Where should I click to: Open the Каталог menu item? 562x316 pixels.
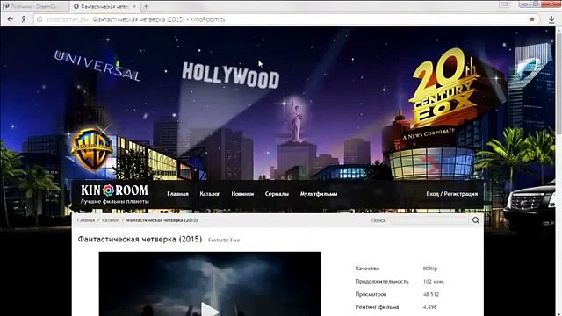click(x=210, y=194)
